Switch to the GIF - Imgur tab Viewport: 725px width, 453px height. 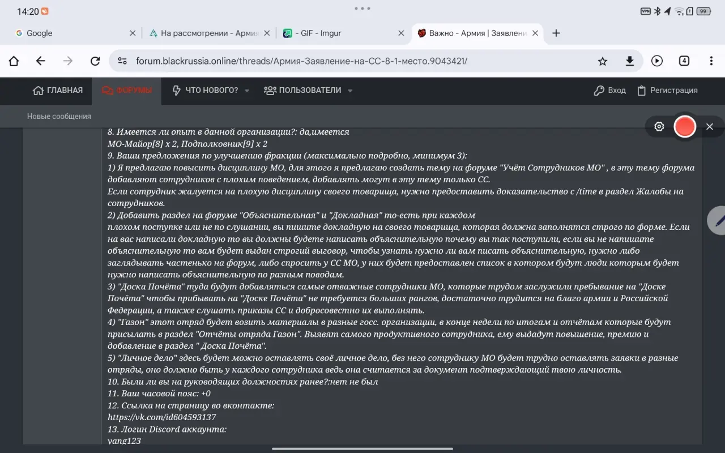343,33
